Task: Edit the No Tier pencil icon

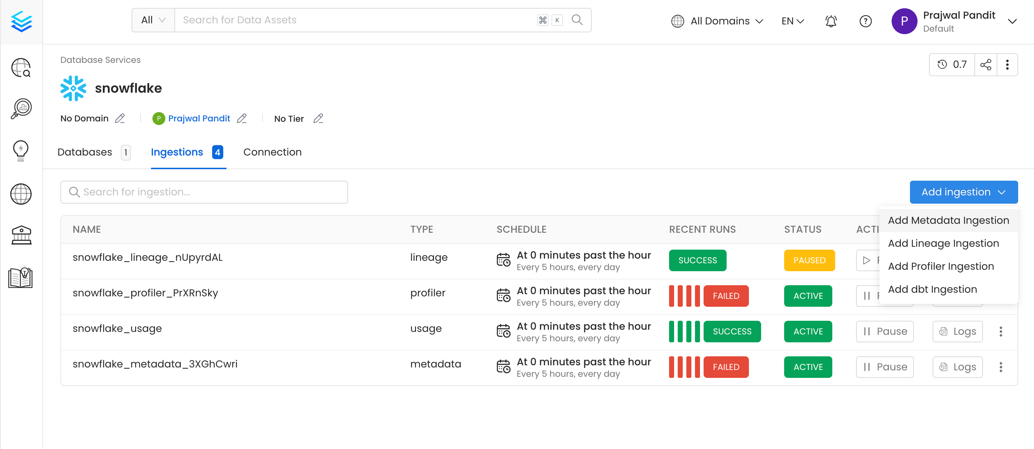Action: [318, 119]
